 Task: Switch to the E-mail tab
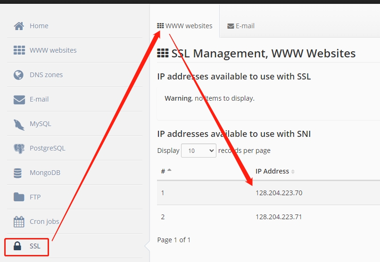click(x=241, y=26)
